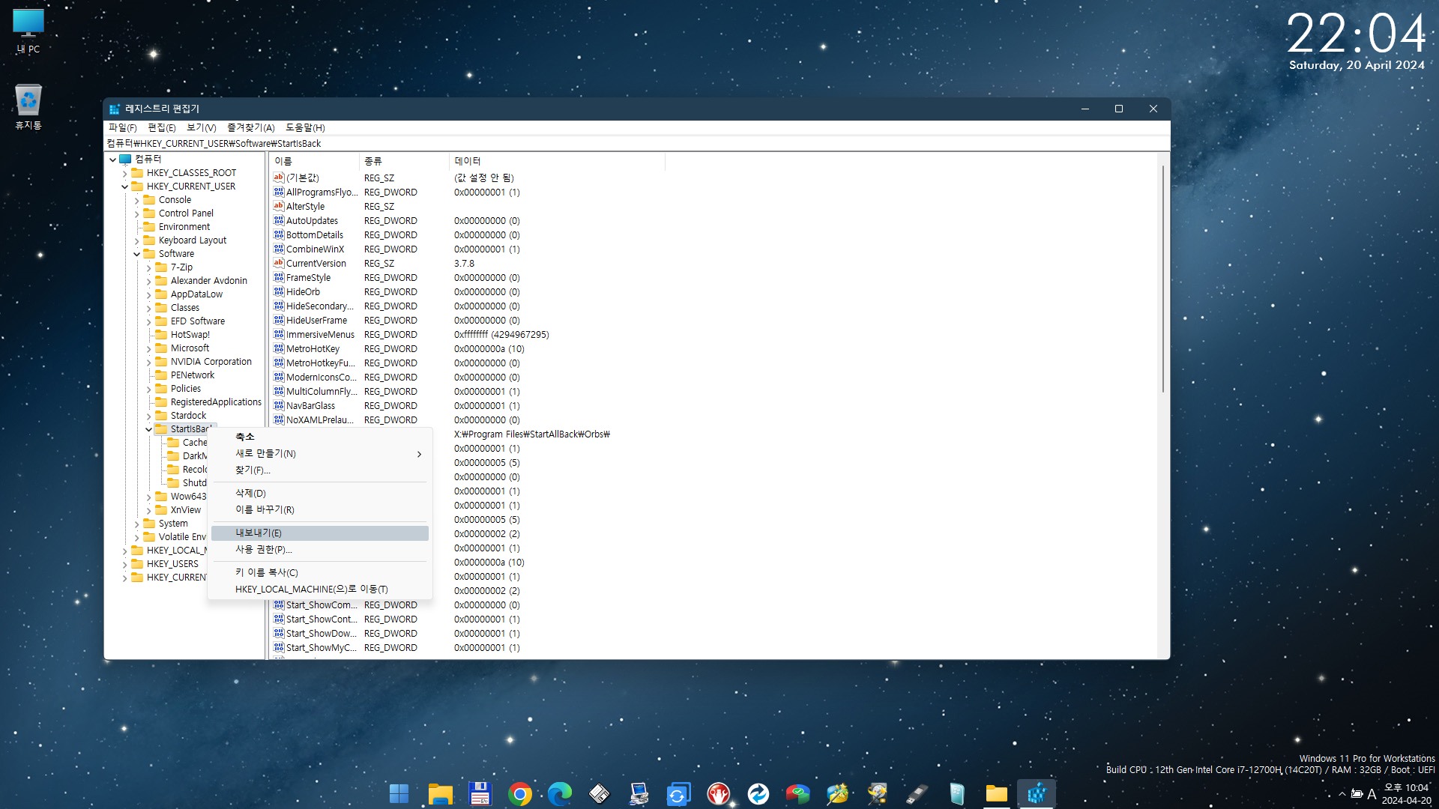Open the Help (도움말) menu

point(305,127)
